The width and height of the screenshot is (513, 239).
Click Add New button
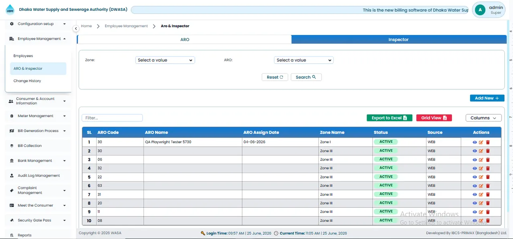487,98
